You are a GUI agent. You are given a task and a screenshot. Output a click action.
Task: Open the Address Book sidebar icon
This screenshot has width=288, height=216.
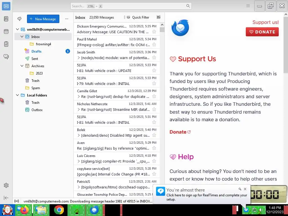[6, 19]
